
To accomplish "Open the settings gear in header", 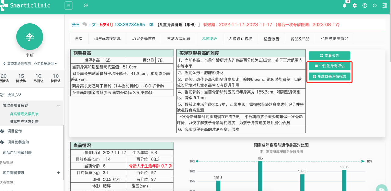I will coord(354,5).
